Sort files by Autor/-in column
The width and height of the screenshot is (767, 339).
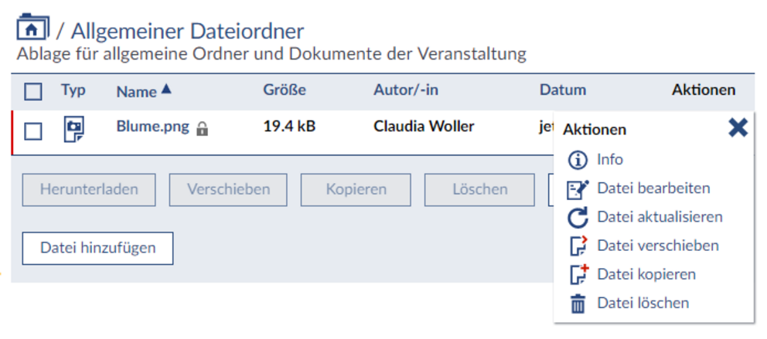pos(404,90)
